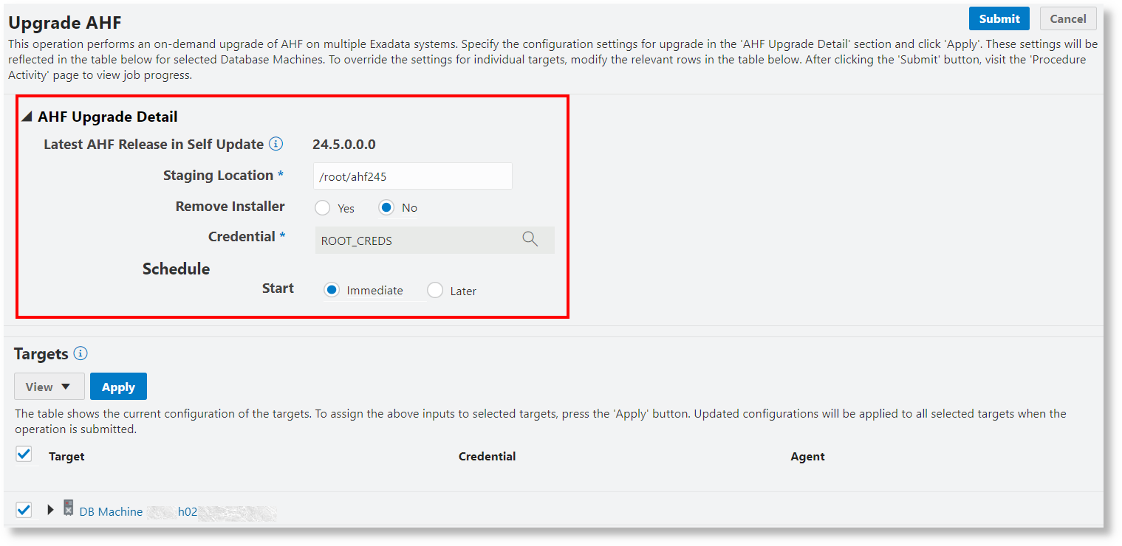Image resolution: width=1122 pixels, height=546 pixels.
Task: Expand the DB Machine tree row
Action: pyautogui.click(x=50, y=510)
